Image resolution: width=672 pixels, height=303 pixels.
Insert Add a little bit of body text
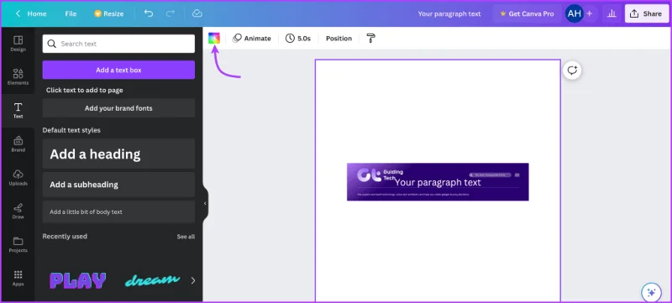118,212
